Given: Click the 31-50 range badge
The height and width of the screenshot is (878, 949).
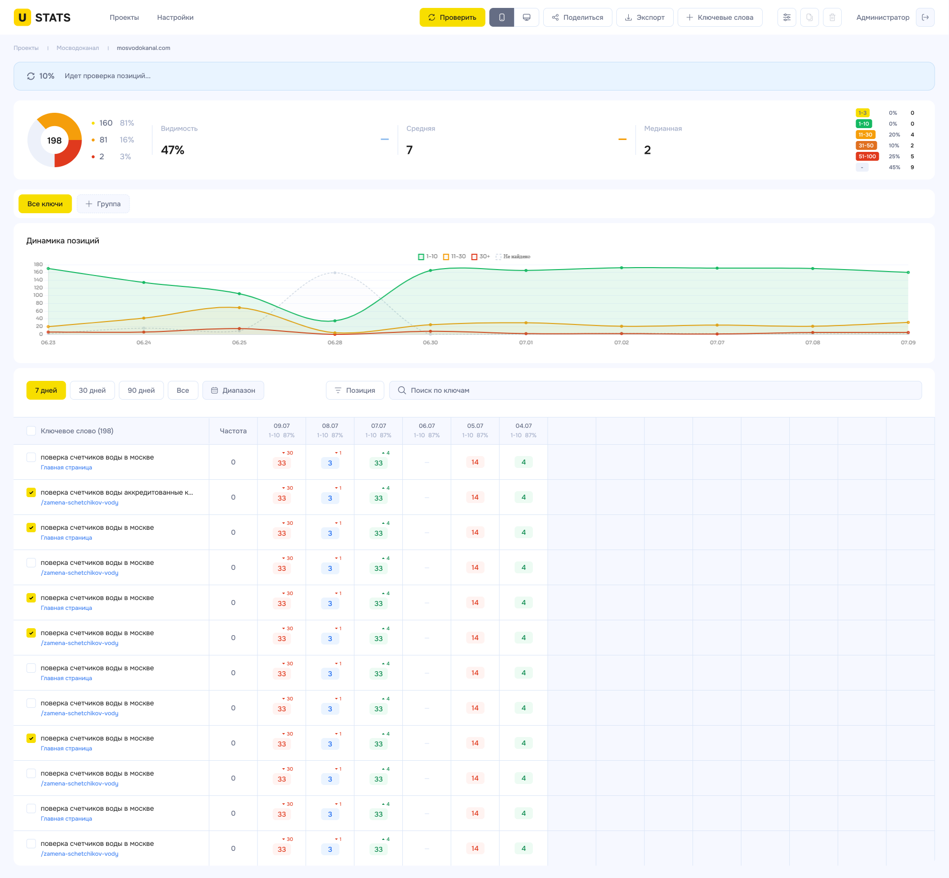Looking at the screenshot, I should pyautogui.click(x=866, y=145).
